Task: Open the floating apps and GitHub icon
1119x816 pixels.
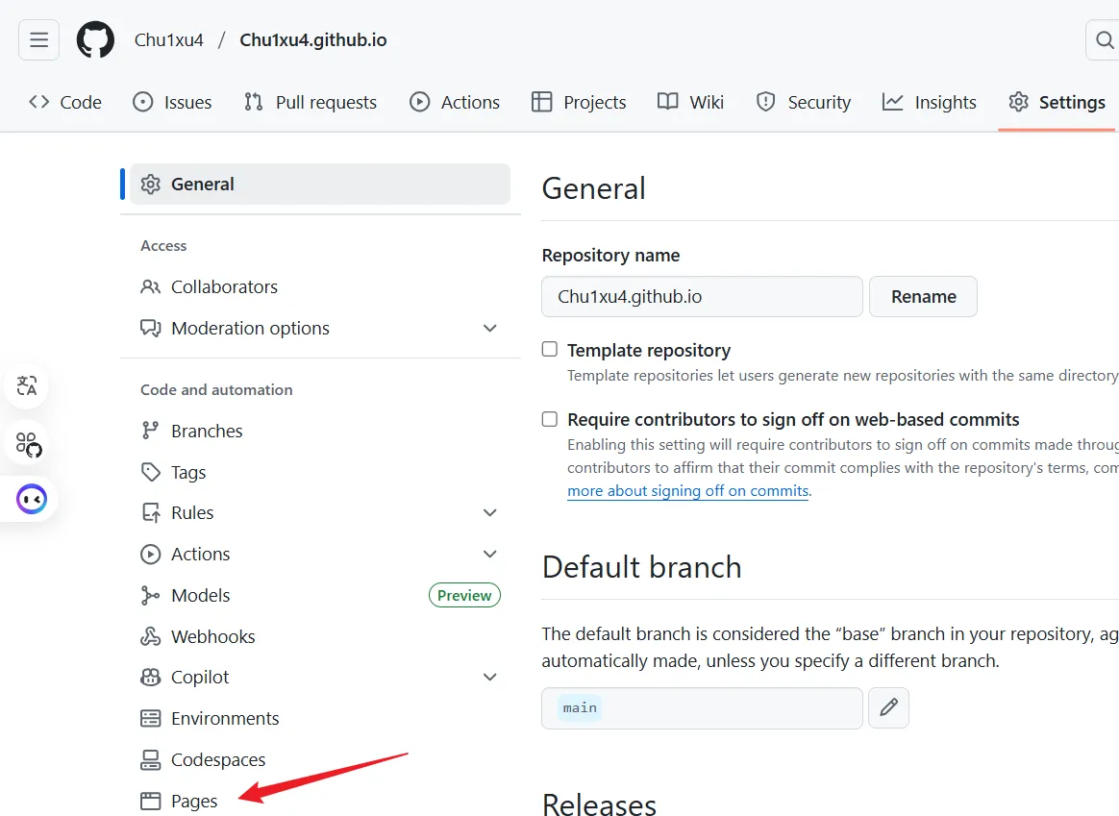Action: (28, 443)
